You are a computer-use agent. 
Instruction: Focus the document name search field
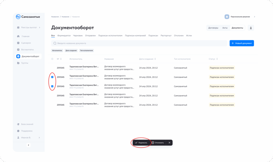[139, 43]
